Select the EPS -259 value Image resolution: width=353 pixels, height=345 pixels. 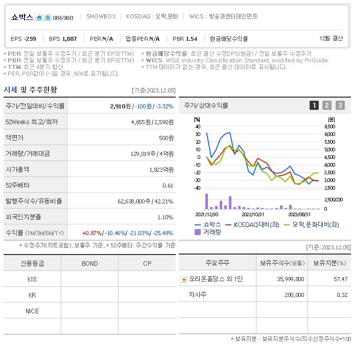[23, 39]
